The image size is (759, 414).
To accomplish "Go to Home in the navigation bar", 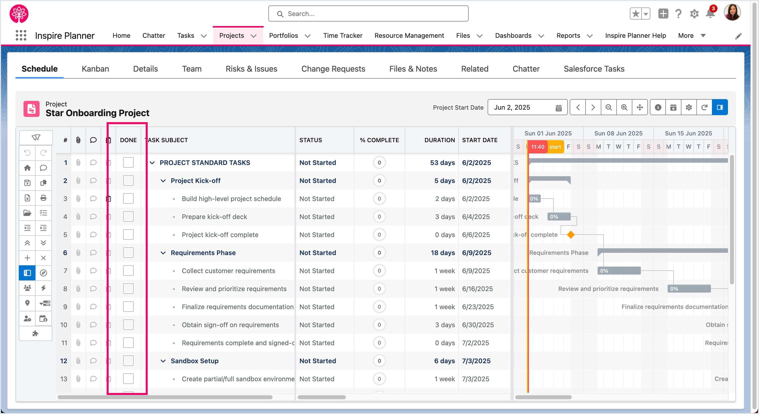I will pyautogui.click(x=121, y=35).
